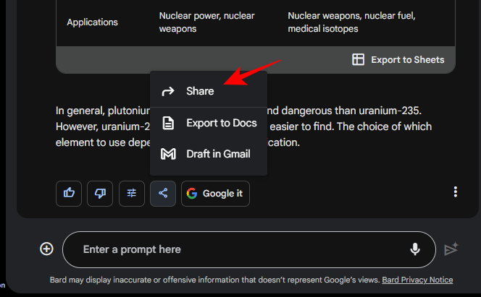
Task: Click Export to Sheets button
Action: pyautogui.click(x=398, y=60)
